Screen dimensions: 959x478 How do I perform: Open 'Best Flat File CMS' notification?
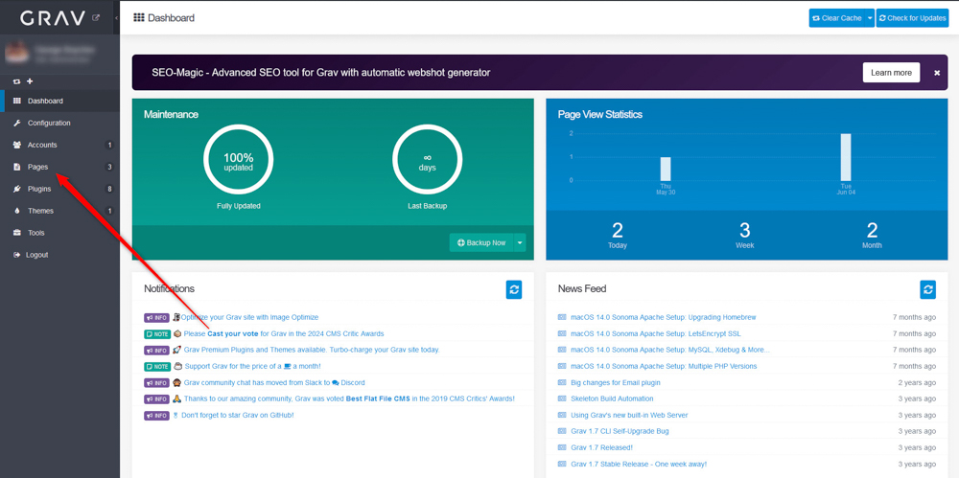349,398
